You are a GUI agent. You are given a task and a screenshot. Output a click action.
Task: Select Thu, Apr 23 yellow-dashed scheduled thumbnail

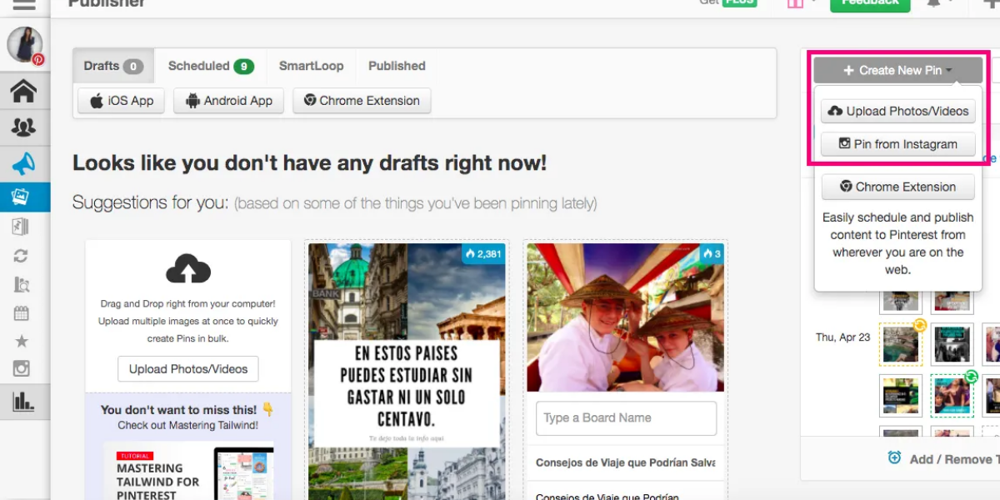(x=900, y=344)
